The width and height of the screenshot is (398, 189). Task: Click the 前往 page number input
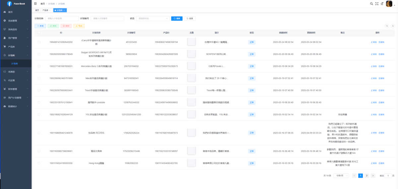click(388, 176)
